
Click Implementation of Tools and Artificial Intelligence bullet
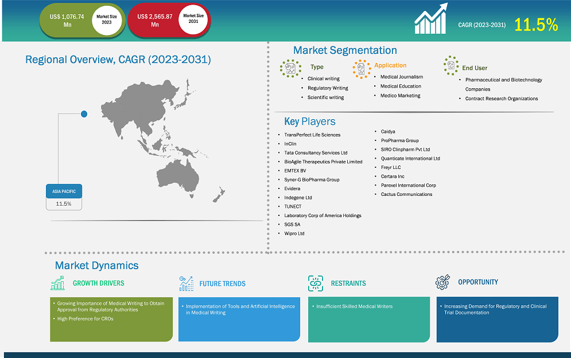tap(240, 309)
